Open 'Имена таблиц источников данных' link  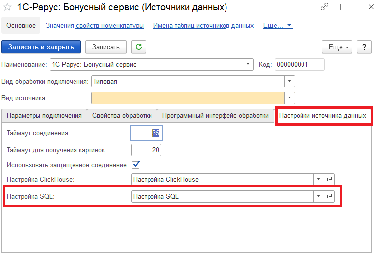(x=204, y=25)
